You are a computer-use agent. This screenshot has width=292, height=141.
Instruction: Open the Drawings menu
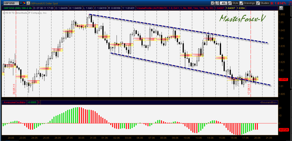[x=249, y=3]
